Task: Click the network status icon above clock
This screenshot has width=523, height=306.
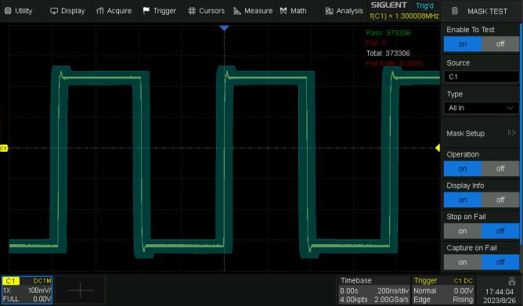Action: 512,282
